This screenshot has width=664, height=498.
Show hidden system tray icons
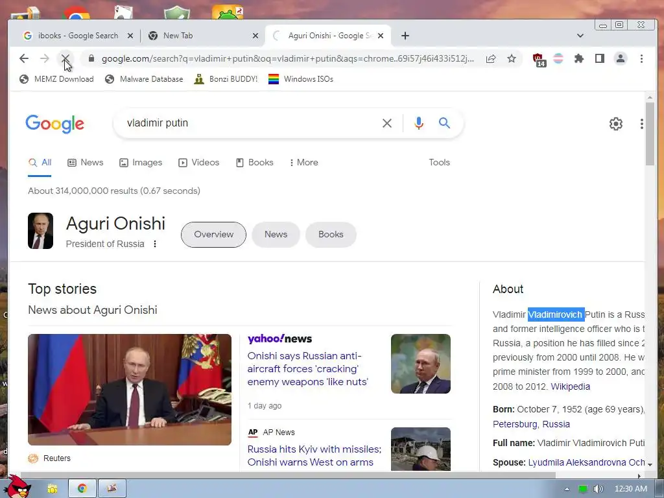[x=567, y=489]
